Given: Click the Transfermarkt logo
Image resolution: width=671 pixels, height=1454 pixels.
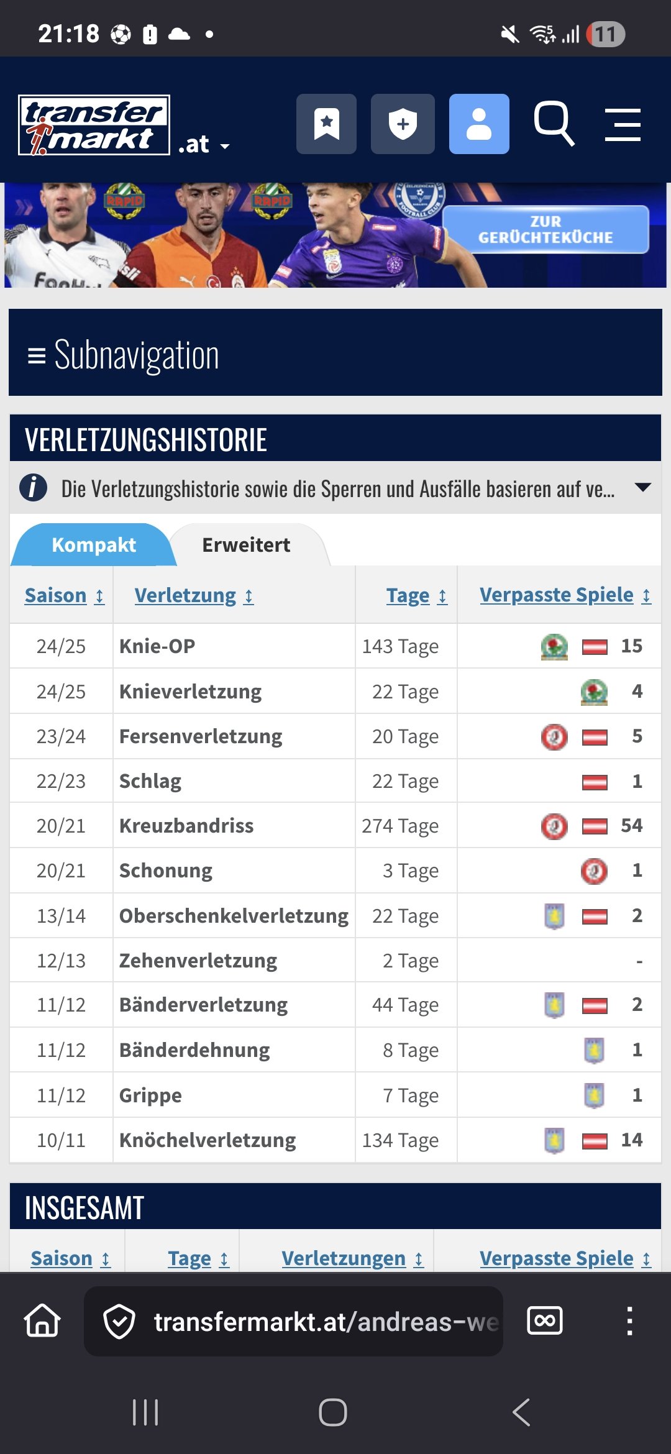Looking at the screenshot, I should (x=94, y=125).
